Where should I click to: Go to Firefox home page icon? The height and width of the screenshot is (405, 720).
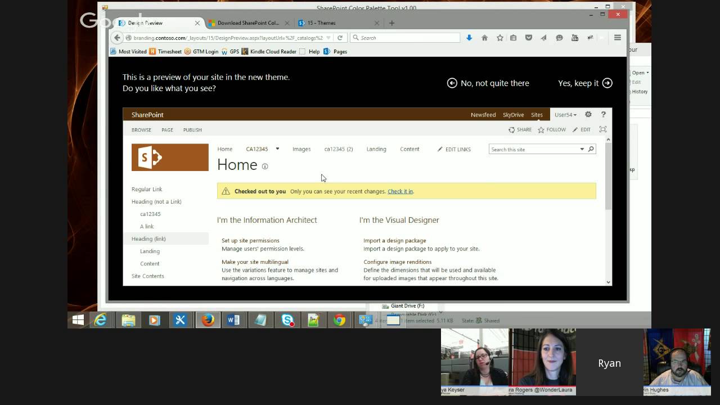click(x=484, y=38)
